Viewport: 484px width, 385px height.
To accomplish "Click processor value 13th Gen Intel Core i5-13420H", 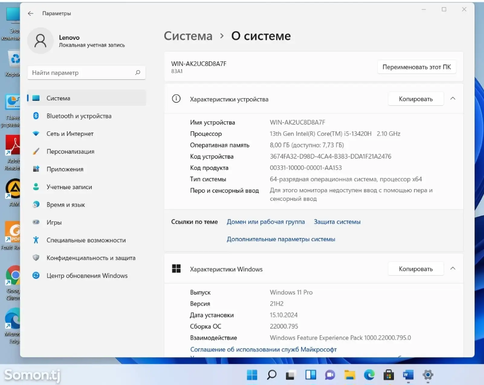I will click(335, 134).
